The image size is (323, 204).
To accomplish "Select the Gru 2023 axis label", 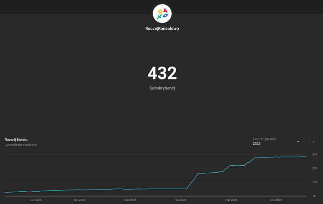I will 276,200.
